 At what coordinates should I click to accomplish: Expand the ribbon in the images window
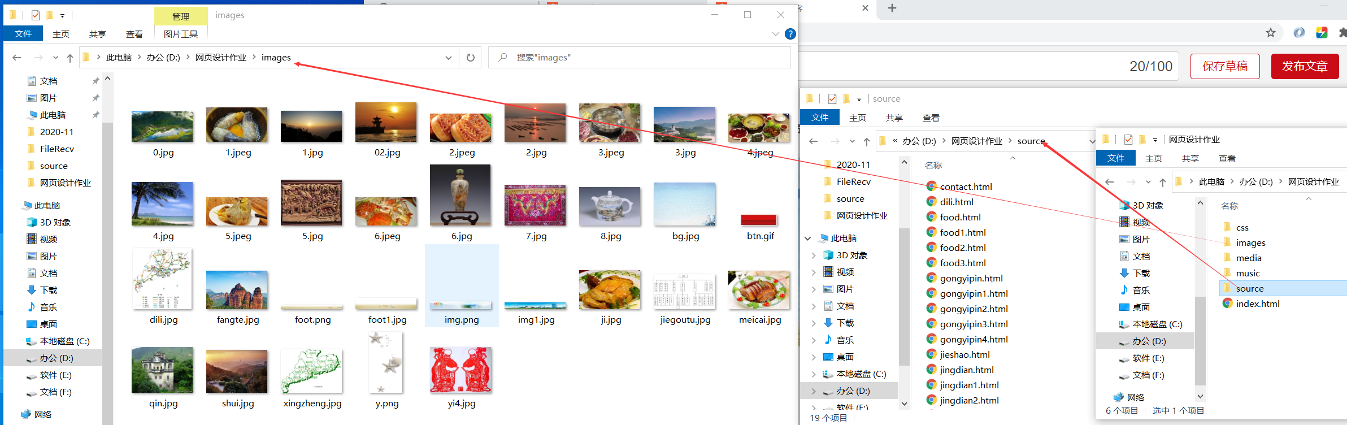click(776, 34)
